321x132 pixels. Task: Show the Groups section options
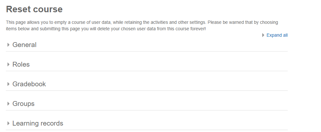click(23, 104)
